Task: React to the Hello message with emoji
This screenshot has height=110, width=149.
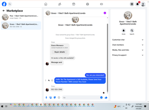Action: point(52,80)
